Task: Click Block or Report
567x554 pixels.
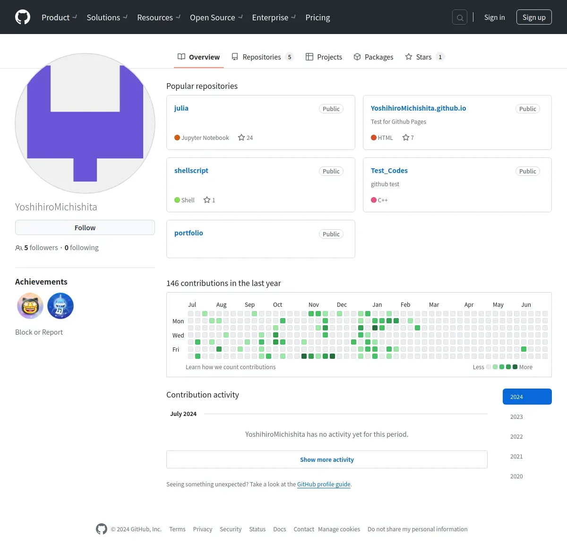Action: point(39,332)
